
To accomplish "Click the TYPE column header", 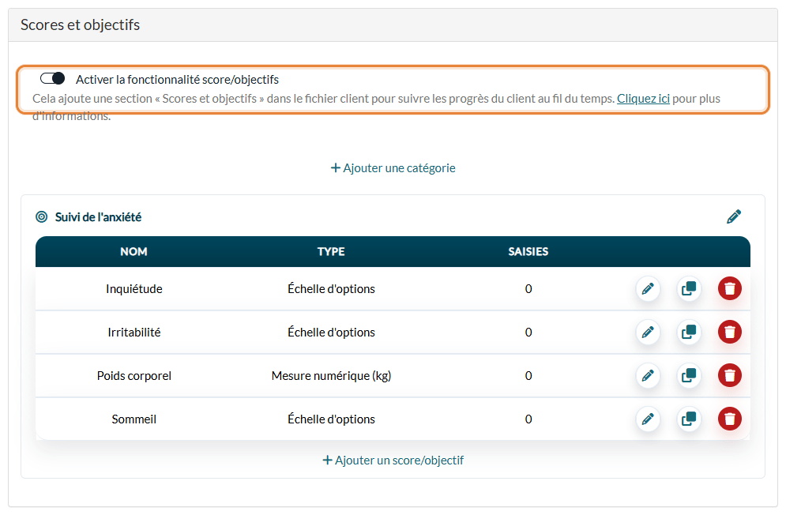I will point(331,252).
